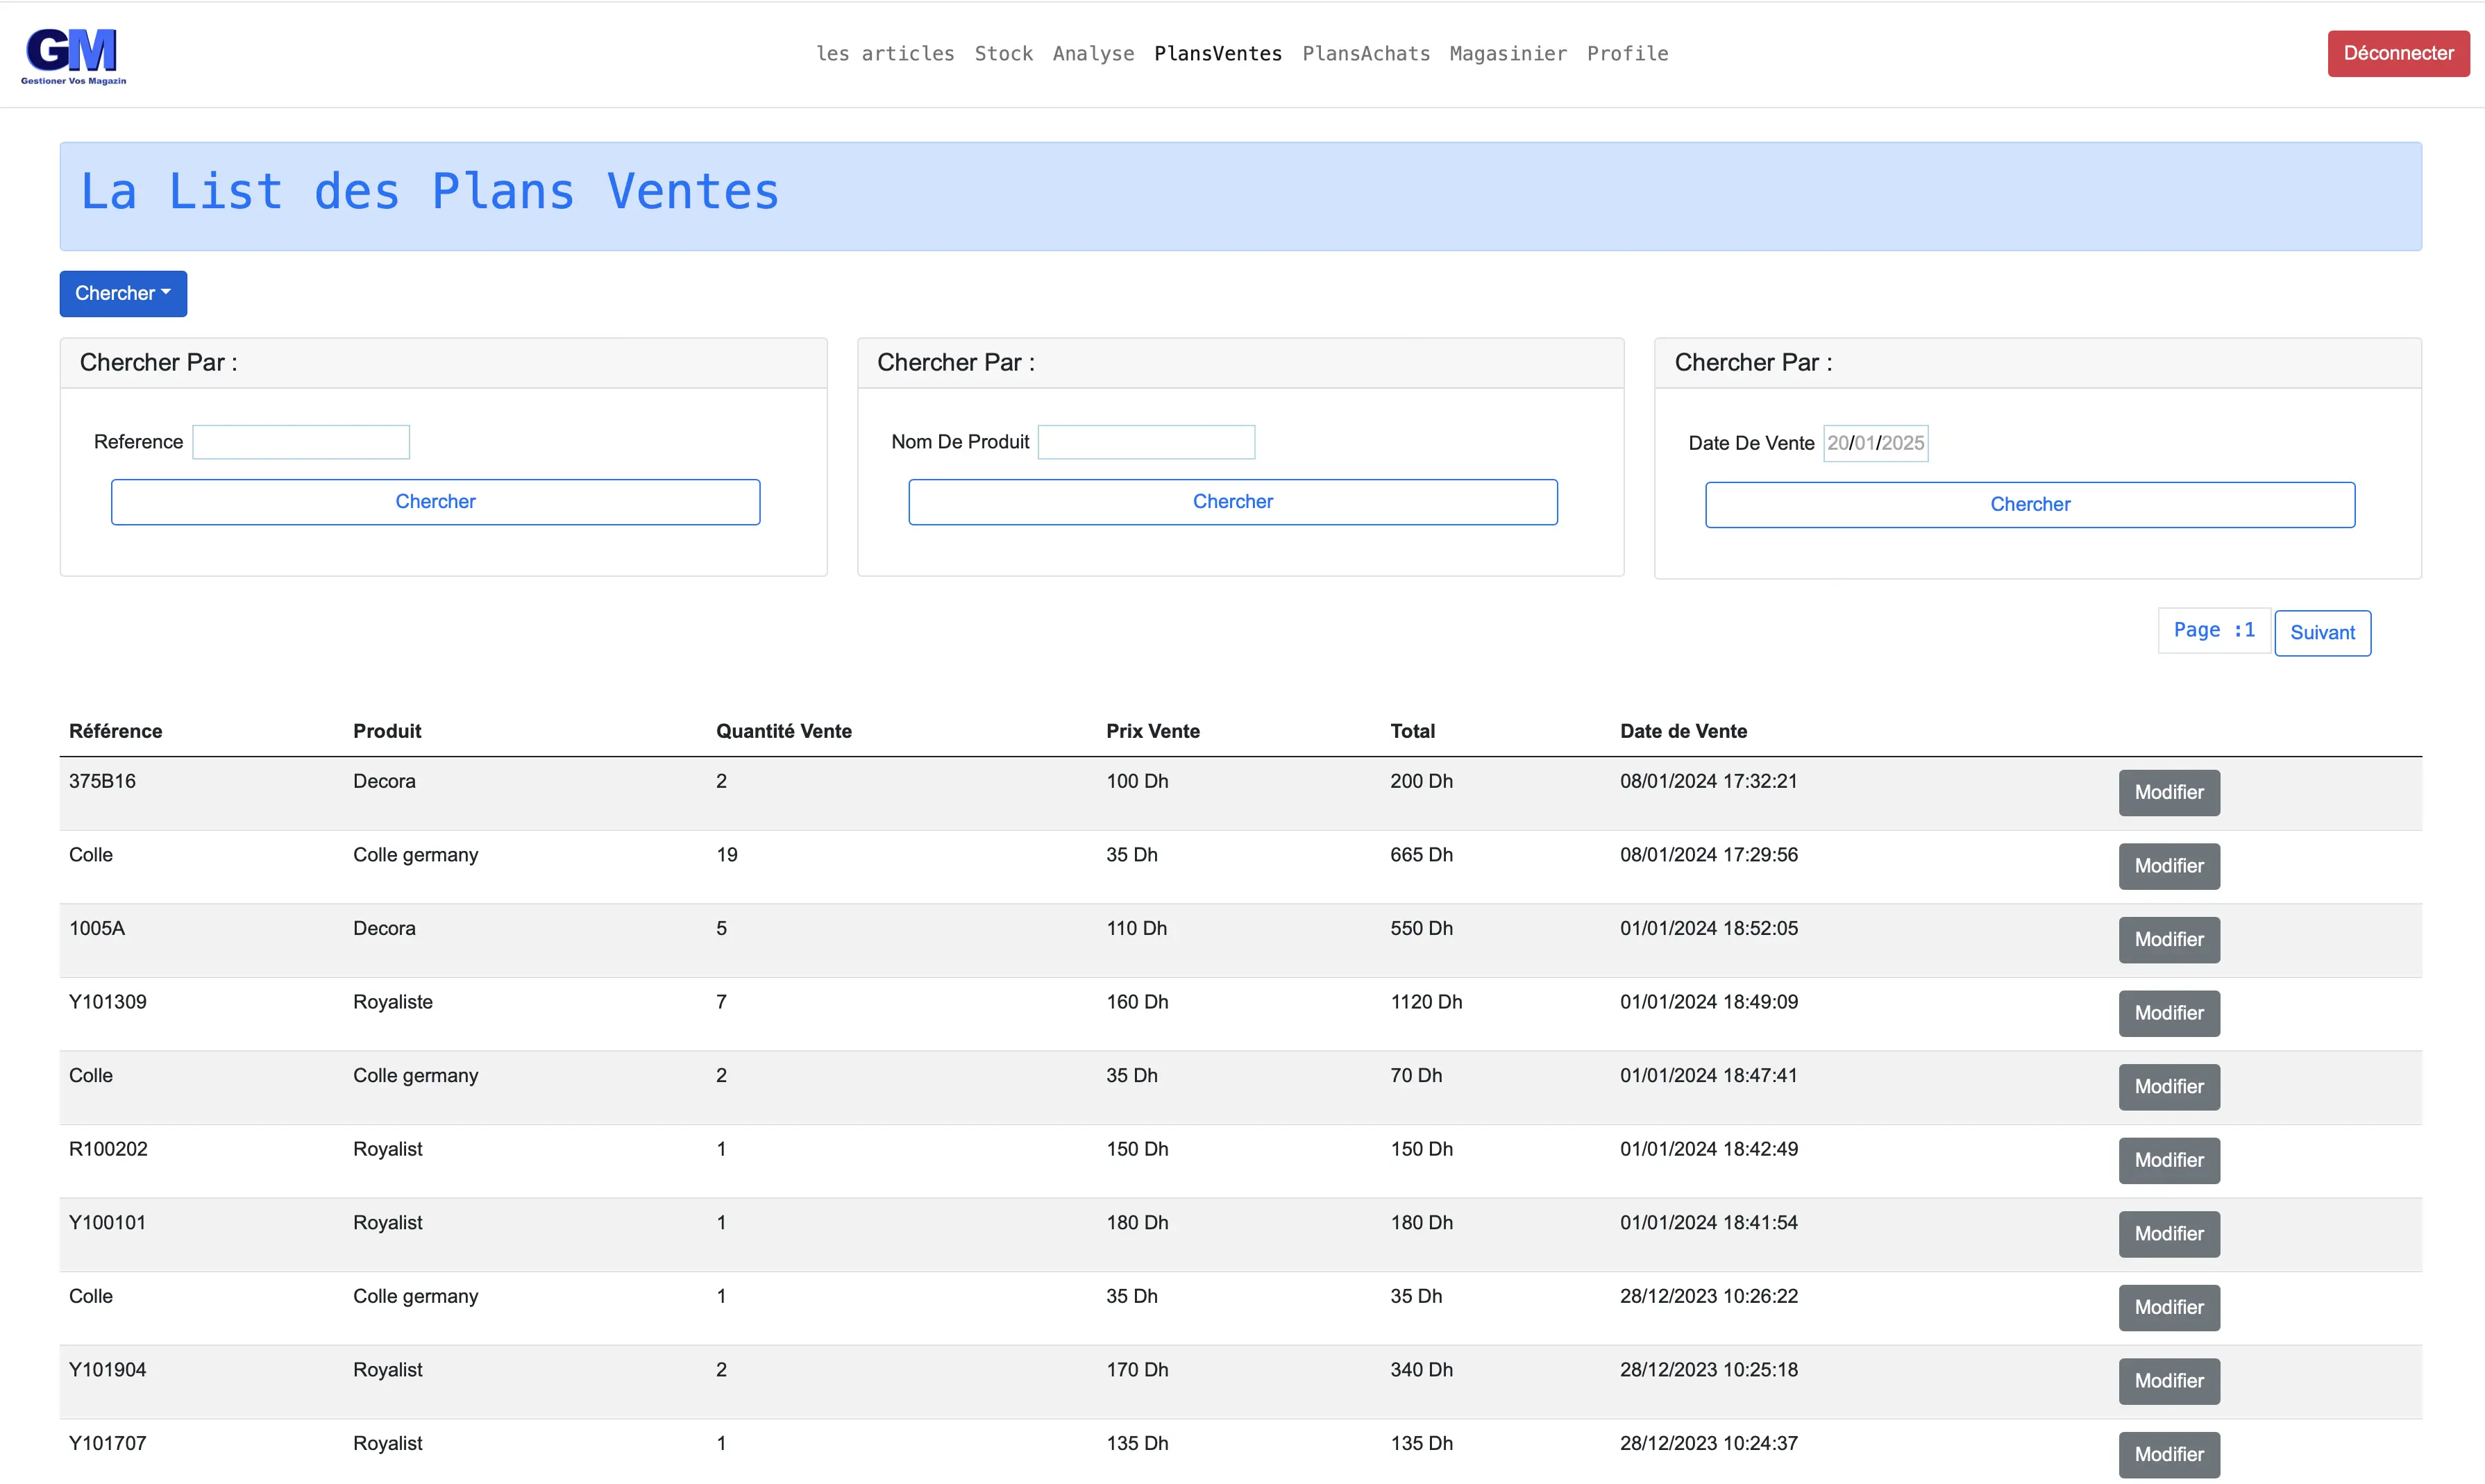Click Modifier for reference 1005A
The height and width of the screenshot is (1484, 2485).
point(2169,940)
